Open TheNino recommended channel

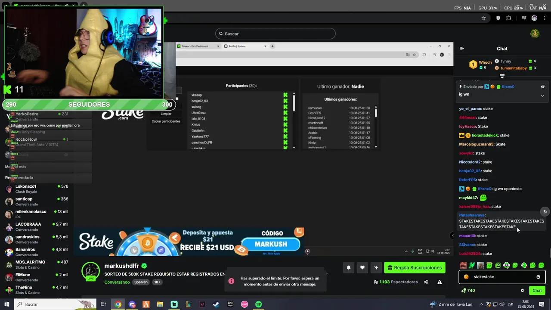coord(37,290)
